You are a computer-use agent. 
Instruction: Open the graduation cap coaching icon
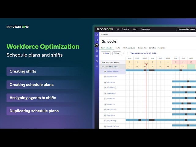[97, 61]
